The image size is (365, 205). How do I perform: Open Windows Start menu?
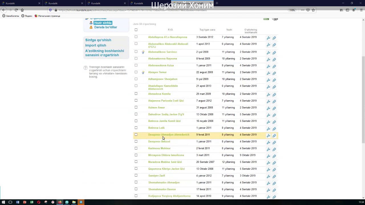pos(3,202)
